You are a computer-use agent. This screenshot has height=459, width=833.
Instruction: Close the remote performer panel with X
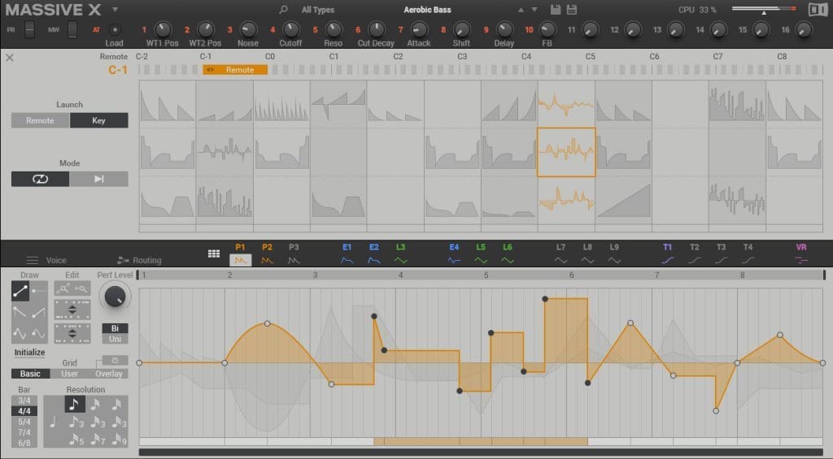coord(10,58)
